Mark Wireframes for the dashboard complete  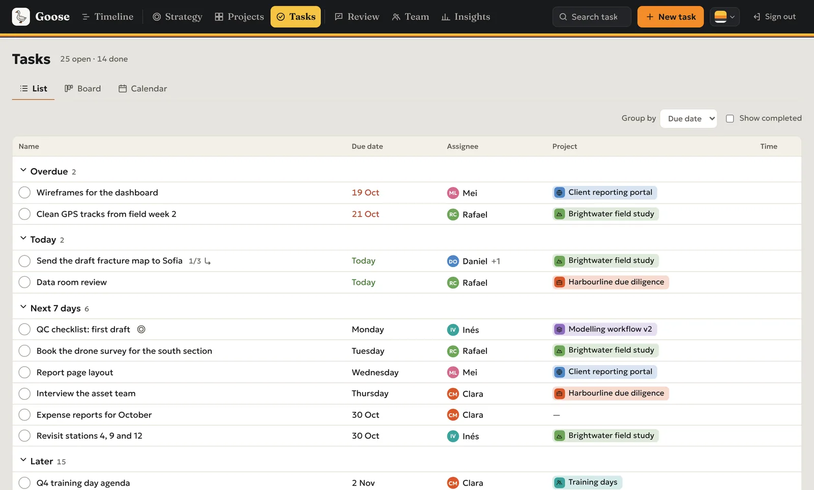coord(24,192)
